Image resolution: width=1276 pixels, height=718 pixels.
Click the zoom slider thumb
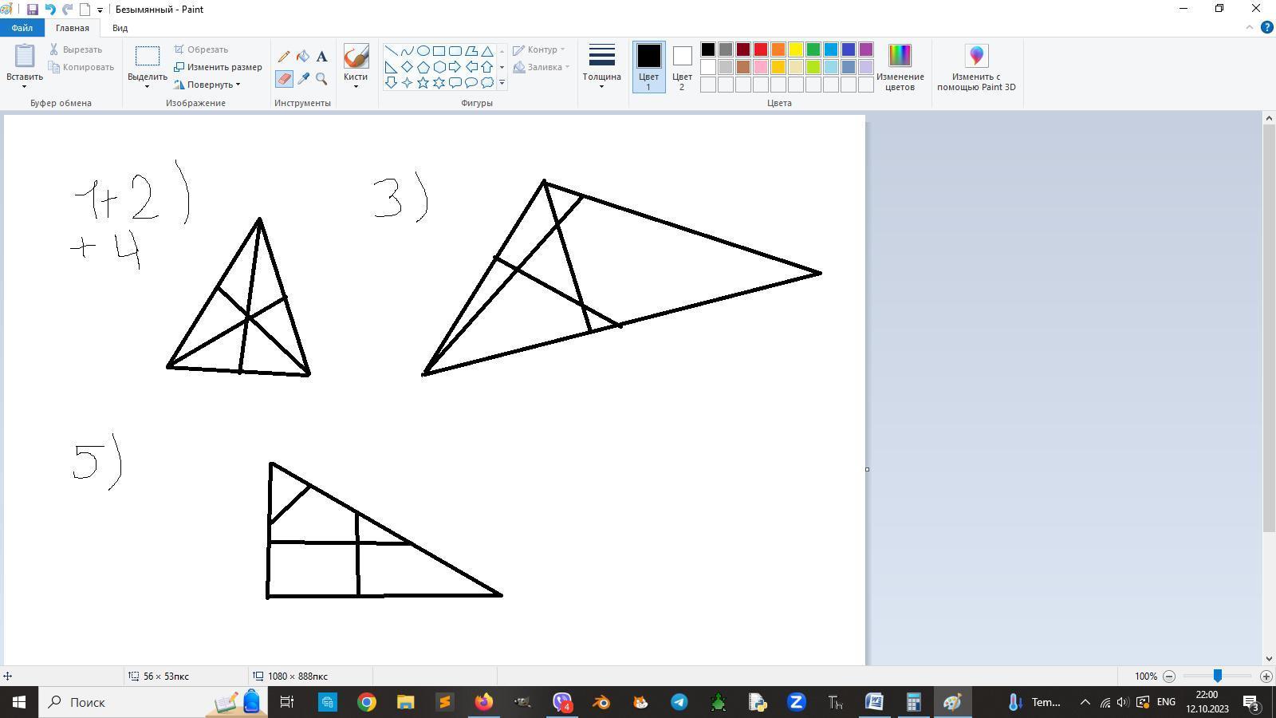point(1217,676)
